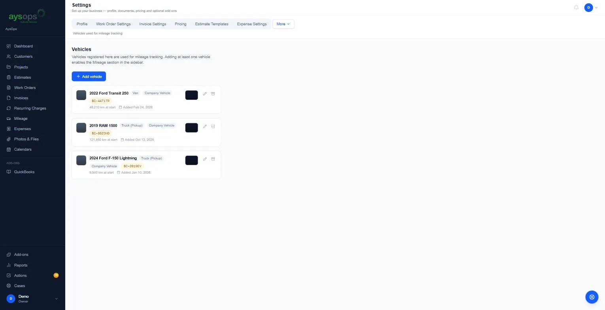
Task: Navigate to Mileage using its sidebar icon
Action: (9, 118)
